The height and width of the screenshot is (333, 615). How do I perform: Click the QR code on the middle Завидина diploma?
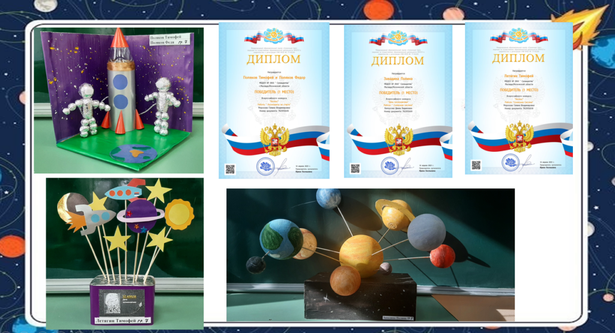click(355, 169)
